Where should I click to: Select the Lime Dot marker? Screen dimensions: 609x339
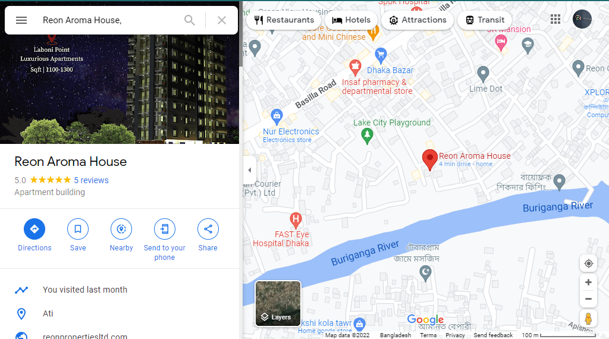[483, 74]
